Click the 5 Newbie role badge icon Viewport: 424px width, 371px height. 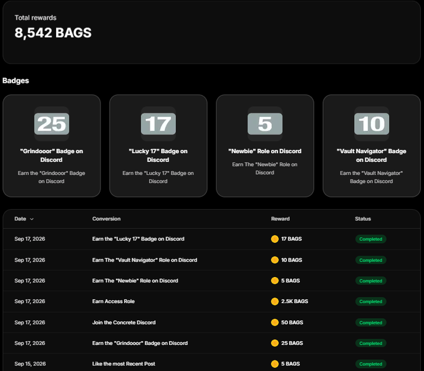click(265, 124)
